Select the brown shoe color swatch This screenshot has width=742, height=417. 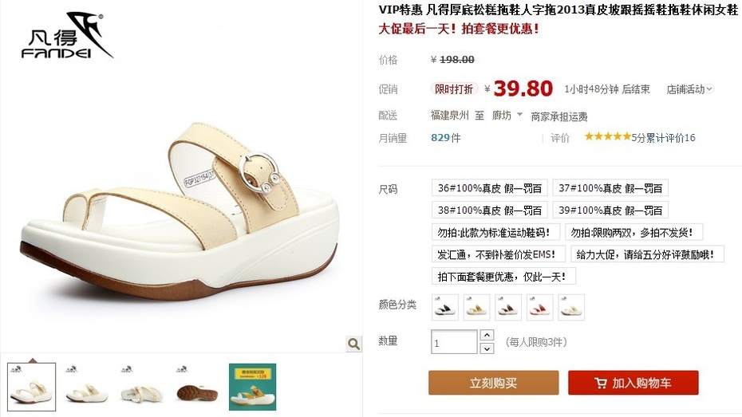coord(508,307)
